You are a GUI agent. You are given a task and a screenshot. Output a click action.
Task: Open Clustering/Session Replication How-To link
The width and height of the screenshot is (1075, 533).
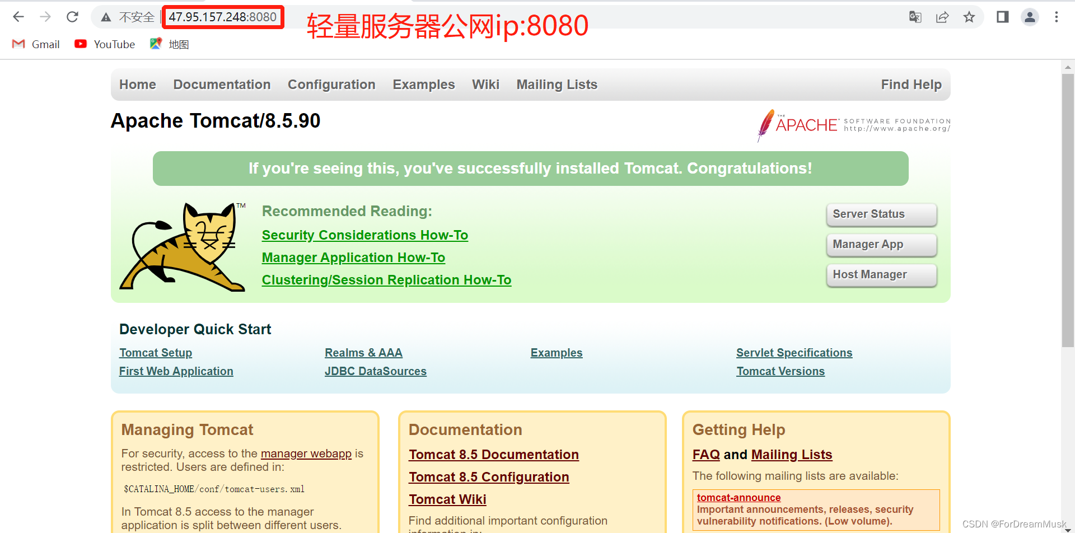tap(386, 280)
